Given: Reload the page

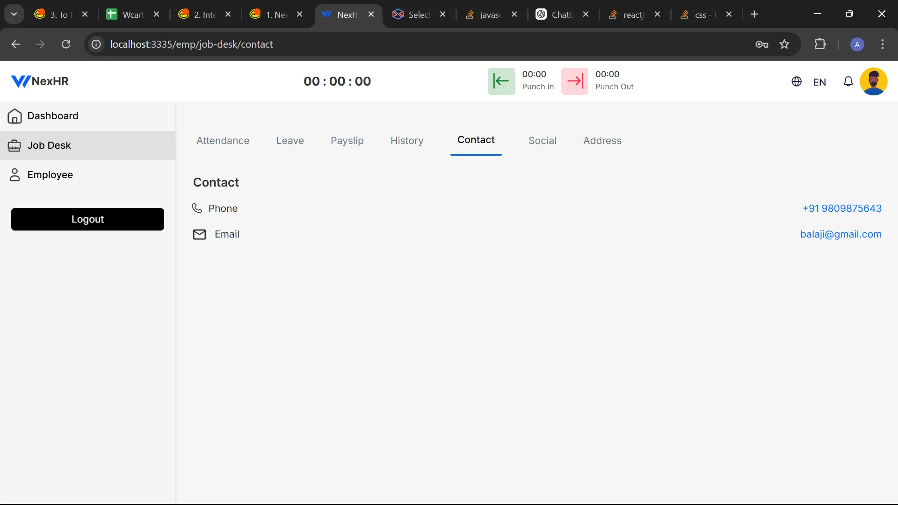Looking at the screenshot, I should coord(66,44).
